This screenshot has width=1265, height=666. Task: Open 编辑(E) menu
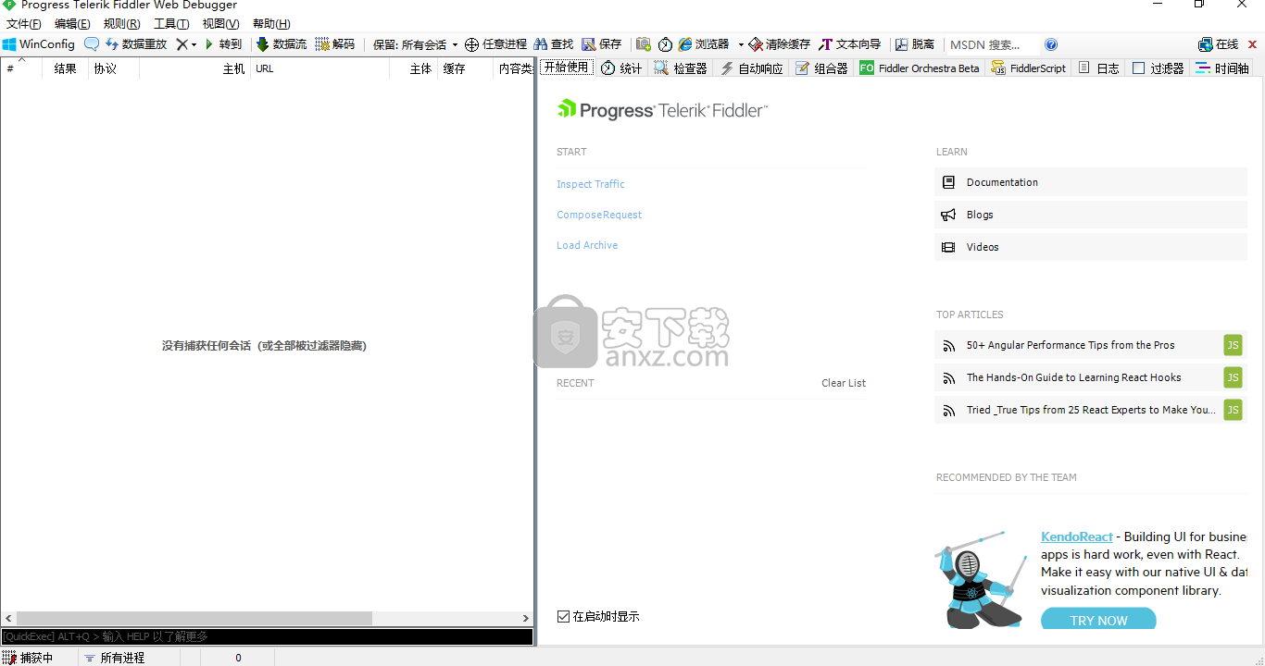[x=72, y=24]
